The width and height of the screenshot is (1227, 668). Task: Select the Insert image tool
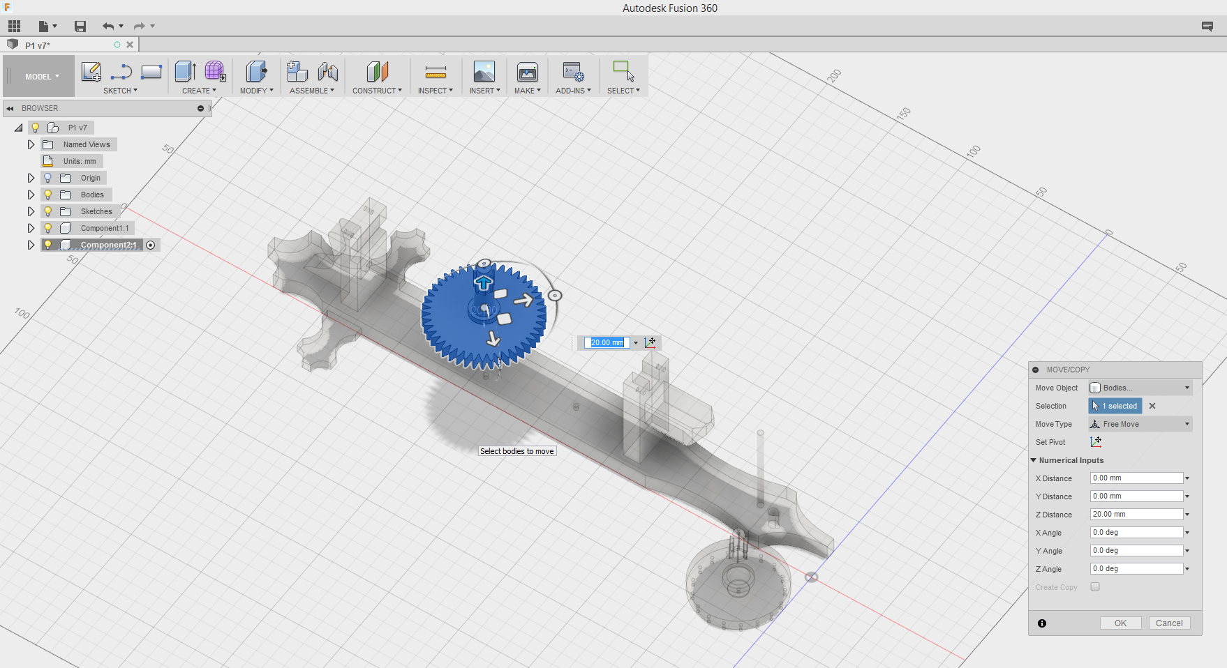484,71
